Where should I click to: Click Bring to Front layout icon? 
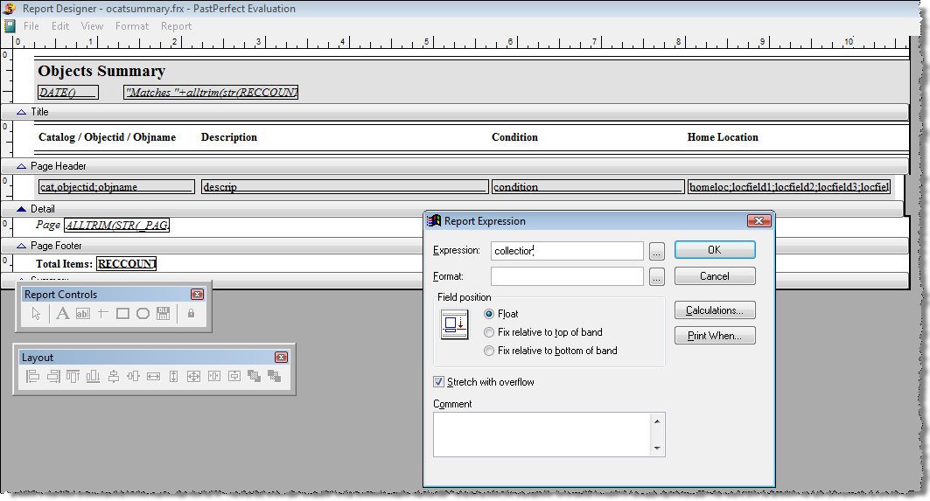254,377
